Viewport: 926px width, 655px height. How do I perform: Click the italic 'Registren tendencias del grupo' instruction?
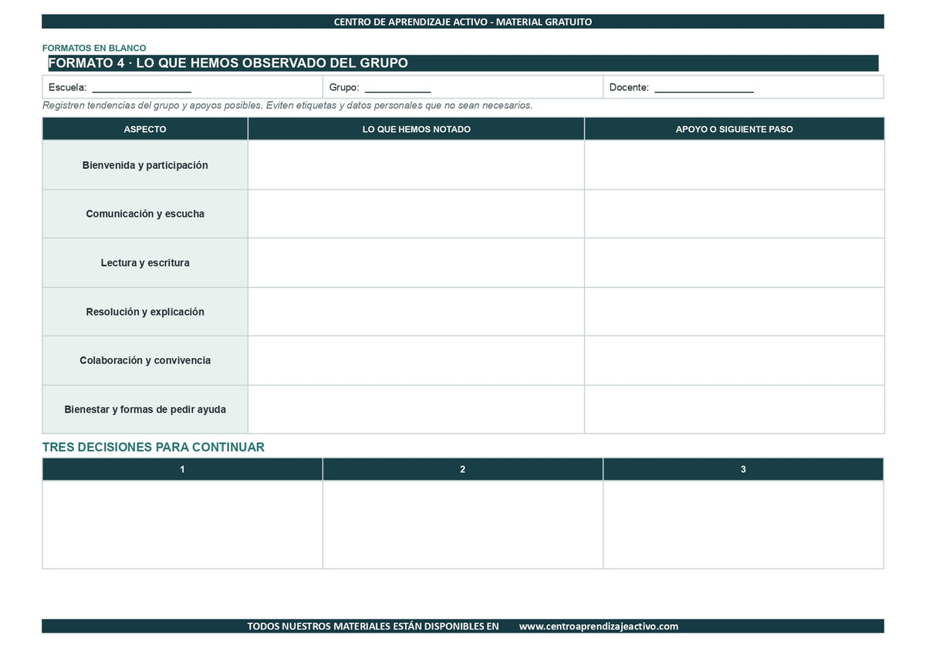coord(287,106)
